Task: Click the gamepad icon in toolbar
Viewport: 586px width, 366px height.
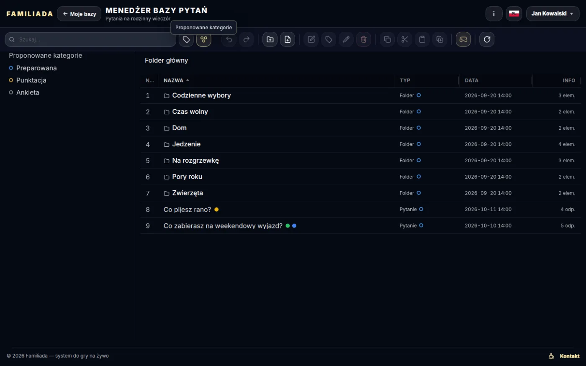Action: pyautogui.click(x=463, y=39)
